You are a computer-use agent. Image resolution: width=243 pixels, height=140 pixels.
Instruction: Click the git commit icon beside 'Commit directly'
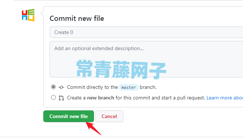(61, 87)
